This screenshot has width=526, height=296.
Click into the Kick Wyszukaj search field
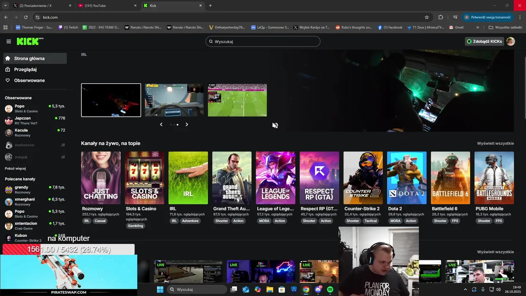coord(263,42)
